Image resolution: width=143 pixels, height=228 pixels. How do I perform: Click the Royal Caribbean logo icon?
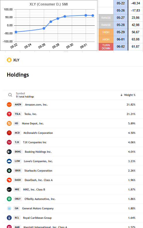pos(9,218)
